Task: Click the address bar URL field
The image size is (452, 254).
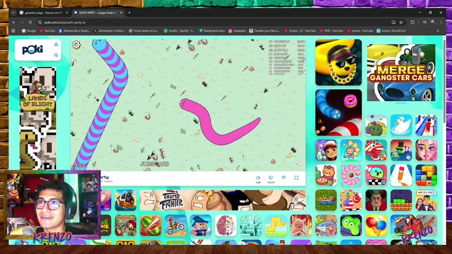Action: (x=212, y=22)
